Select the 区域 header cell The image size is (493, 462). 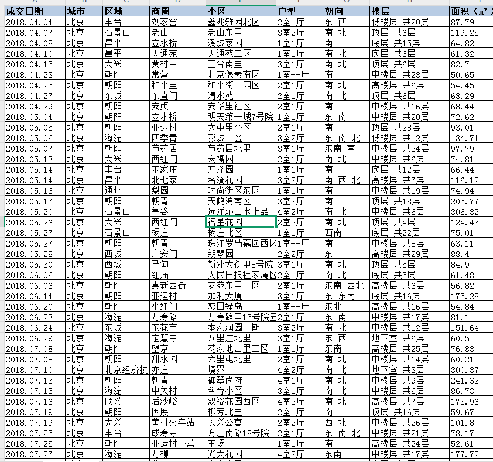(x=125, y=12)
